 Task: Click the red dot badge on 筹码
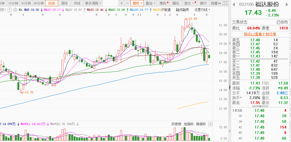pyautogui.click(x=168, y=2)
